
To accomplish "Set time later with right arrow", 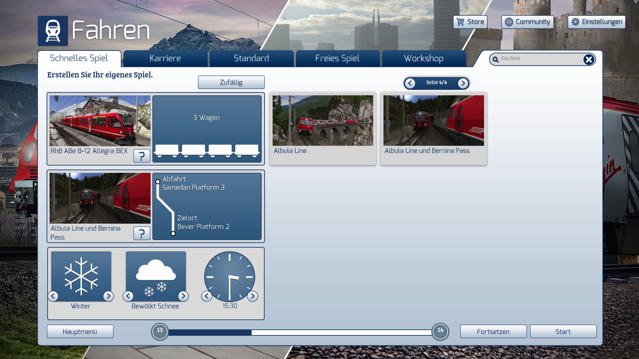I will (253, 296).
